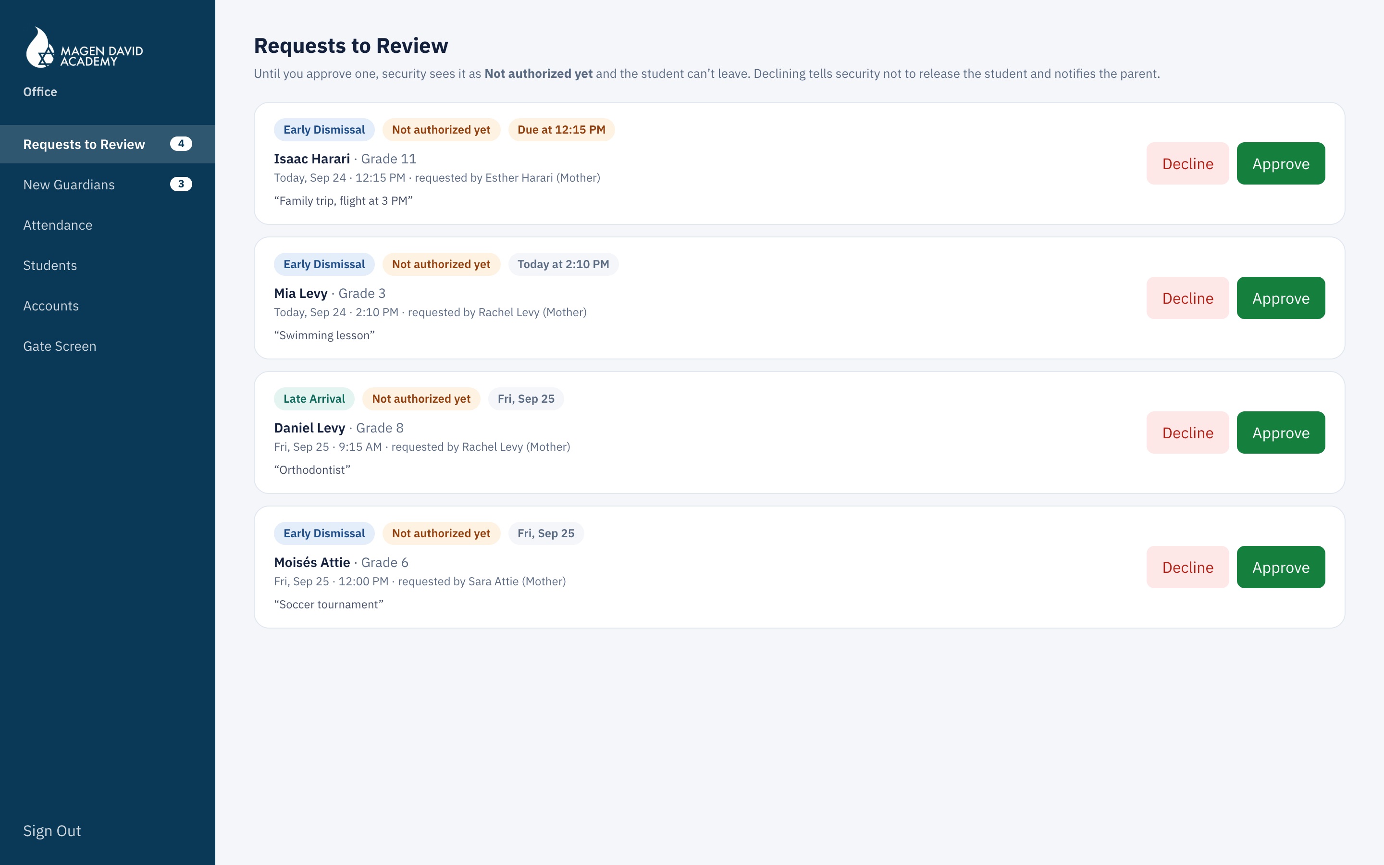Click the badge count 3 on New Guardians
The height and width of the screenshot is (865, 1384).
click(181, 184)
